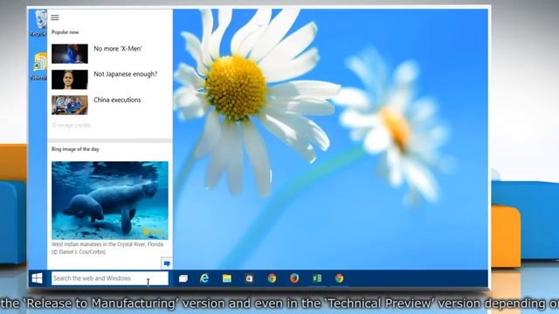Launch Firefox from the taskbar
The height and width of the screenshot is (314, 559).
click(294, 278)
